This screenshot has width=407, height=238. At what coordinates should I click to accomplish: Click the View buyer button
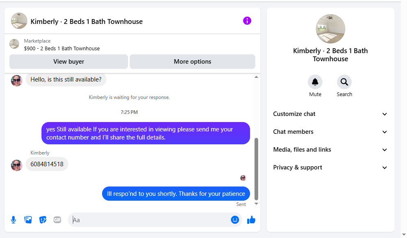(x=69, y=62)
